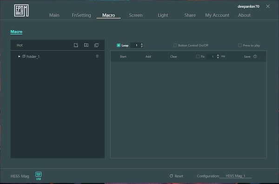This screenshot has height=184, width=279.
Task: Select the Folder_1 row
Action: pos(58,56)
